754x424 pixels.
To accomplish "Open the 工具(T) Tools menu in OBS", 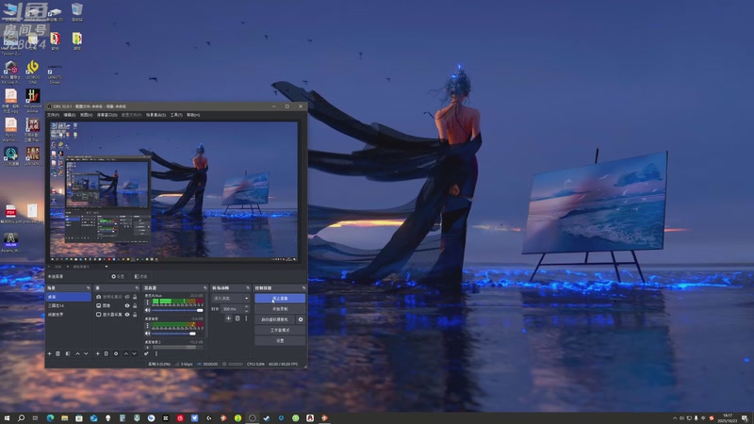I will (176, 115).
